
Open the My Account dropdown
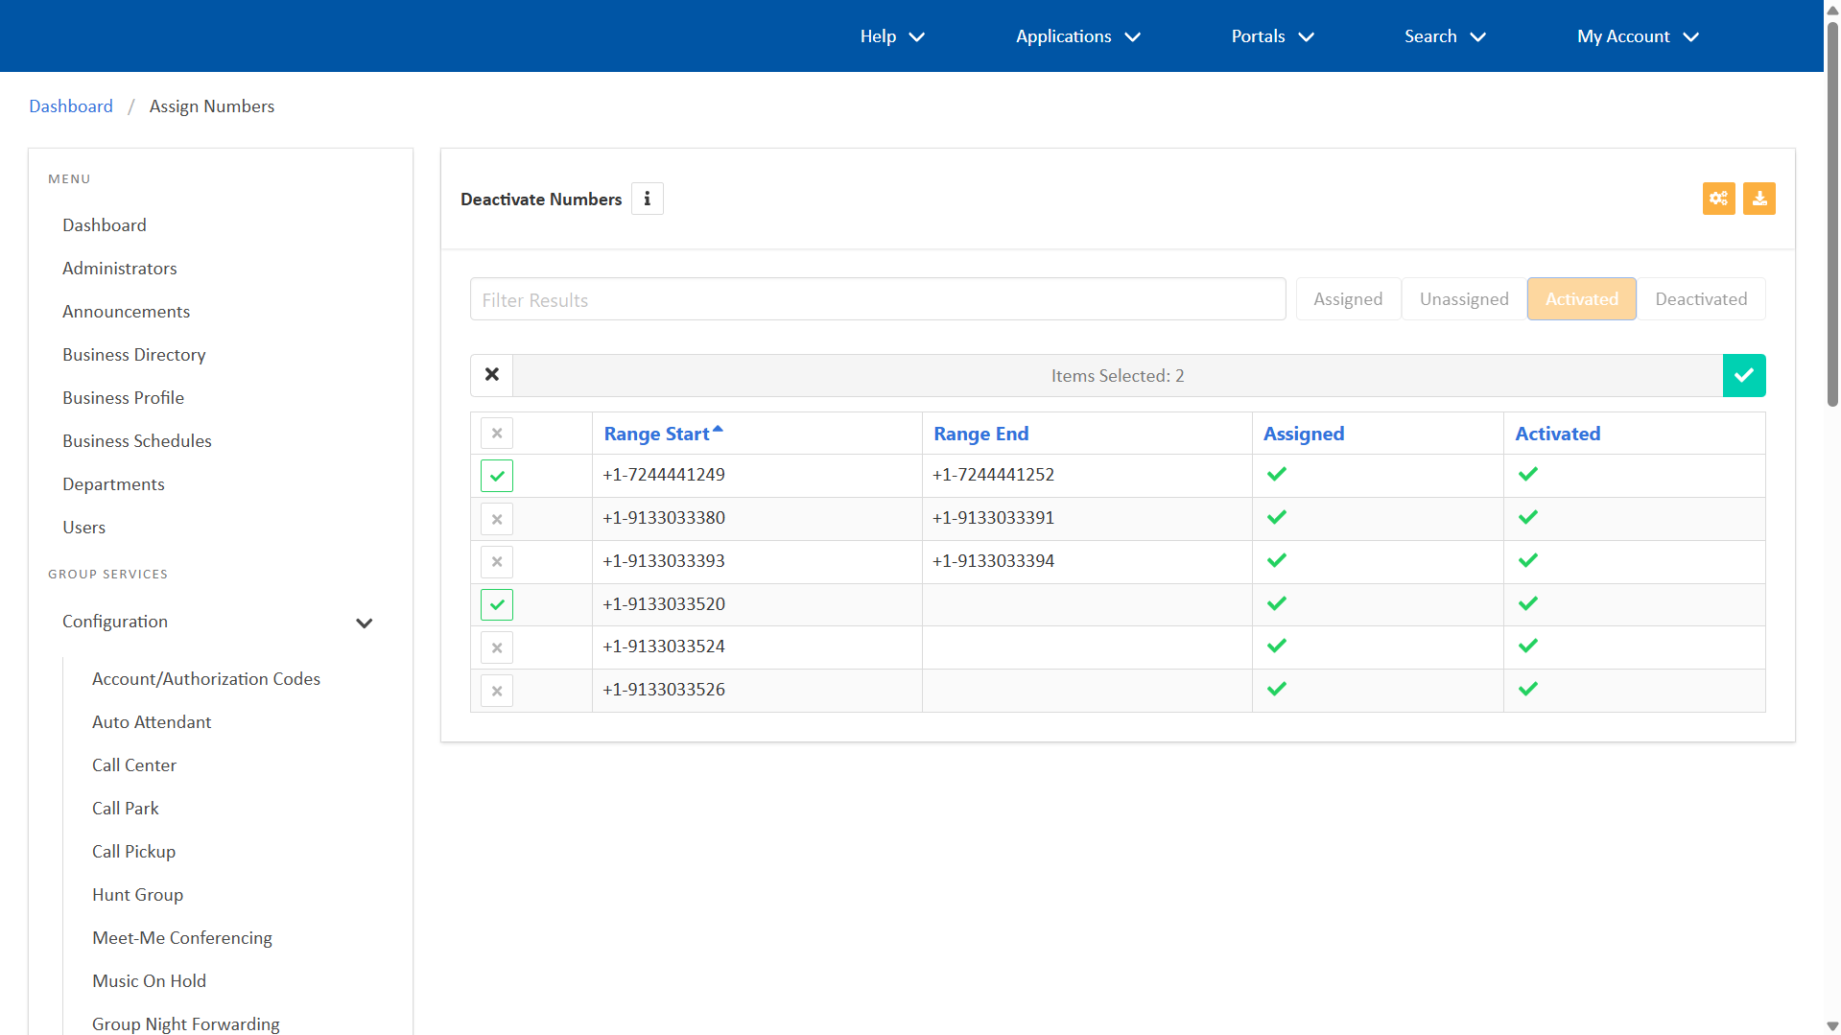(x=1637, y=36)
